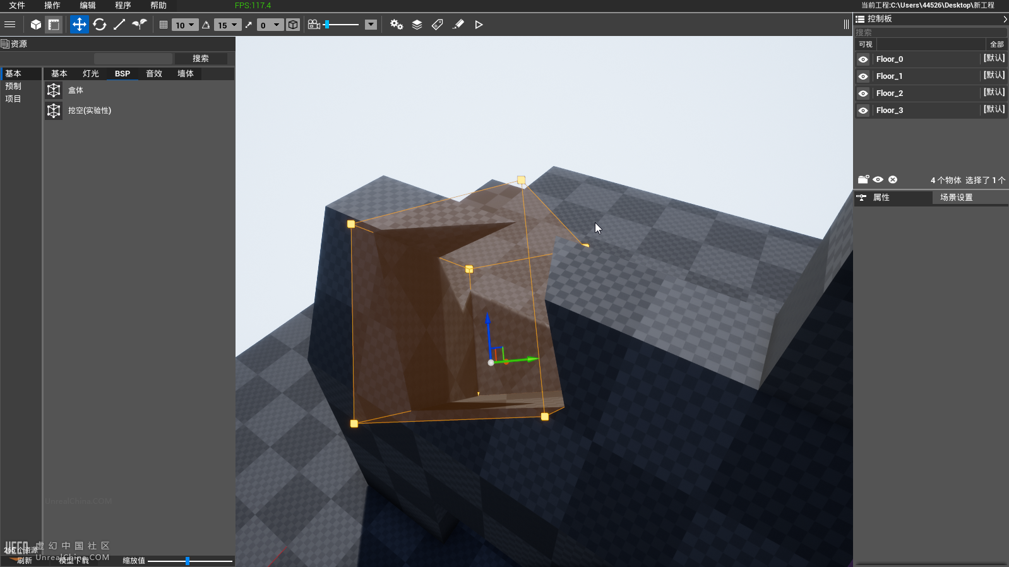Hide the Floor_0 object
This screenshot has height=567, width=1009.
863,59
